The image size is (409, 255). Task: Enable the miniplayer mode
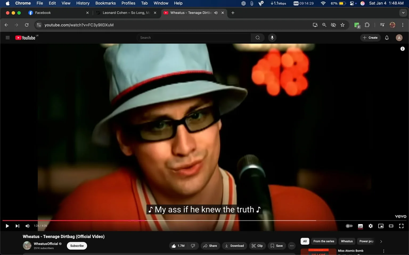tap(381, 226)
